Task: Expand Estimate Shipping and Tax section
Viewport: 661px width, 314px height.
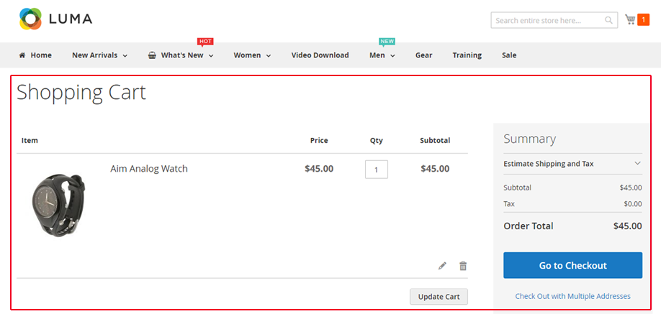Action: pyautogui.click(x=573, y=164)
